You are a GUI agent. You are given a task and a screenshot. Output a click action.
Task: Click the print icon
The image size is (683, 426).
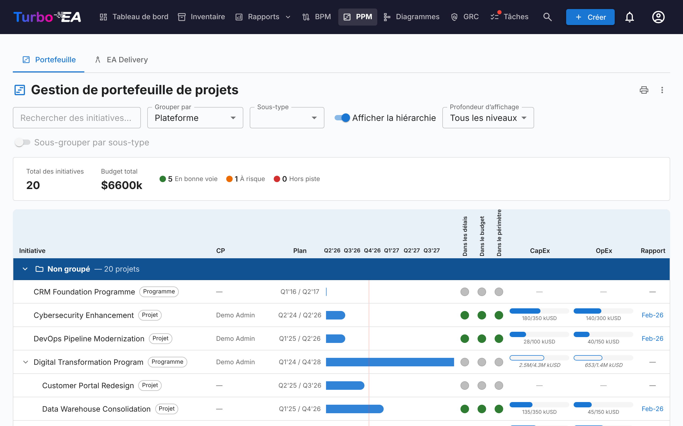click(x=644, y=90)
